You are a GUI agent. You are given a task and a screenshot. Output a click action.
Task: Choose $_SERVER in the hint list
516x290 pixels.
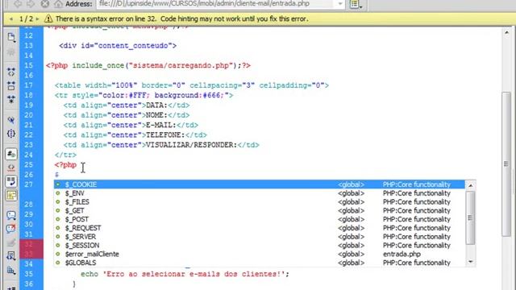click(260, 237)
